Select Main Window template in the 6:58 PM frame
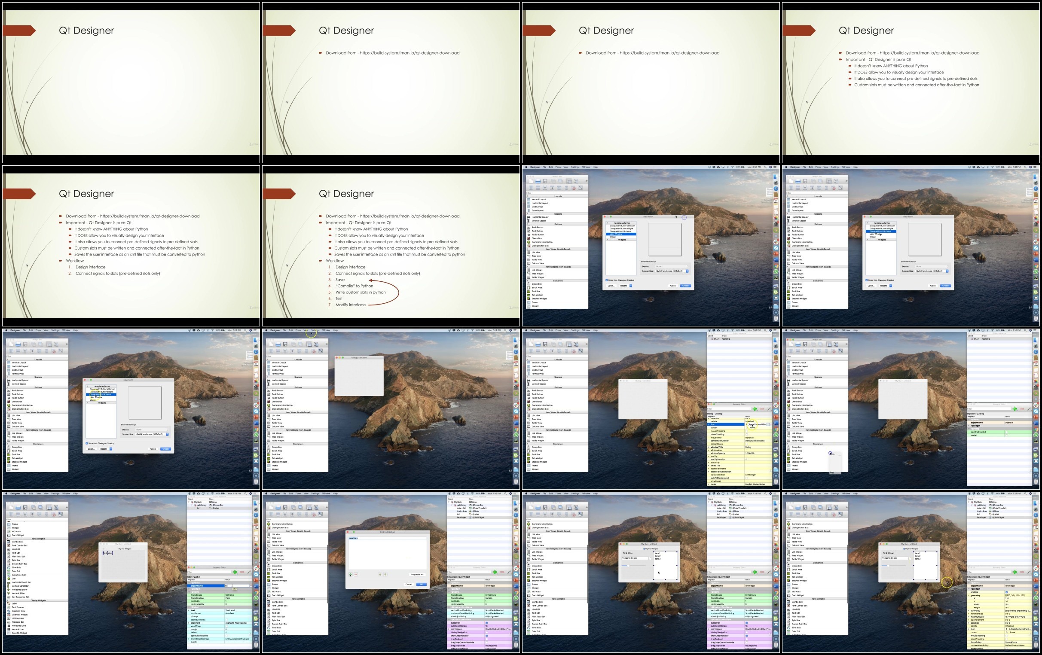This screenshot has width=1042, height=655. (622, 234)
